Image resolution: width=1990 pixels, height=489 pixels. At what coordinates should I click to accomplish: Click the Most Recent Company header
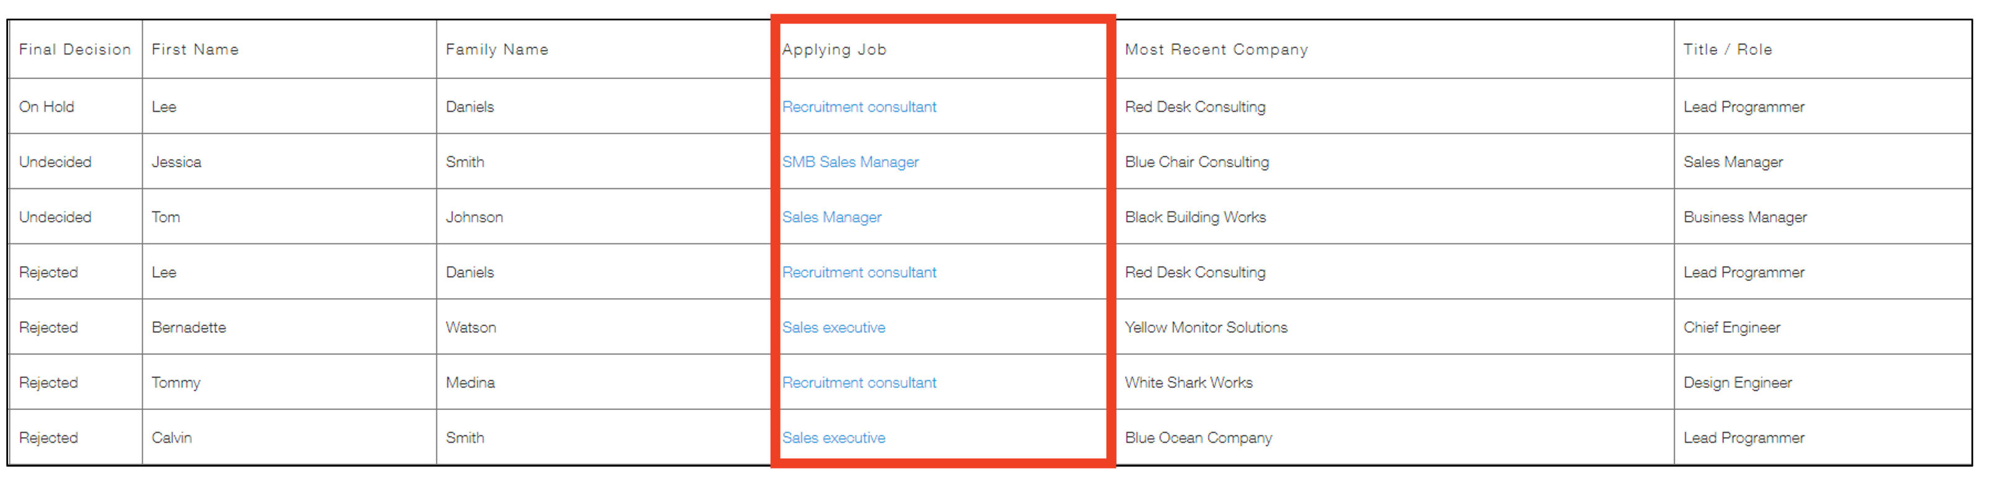(1216, 50)
